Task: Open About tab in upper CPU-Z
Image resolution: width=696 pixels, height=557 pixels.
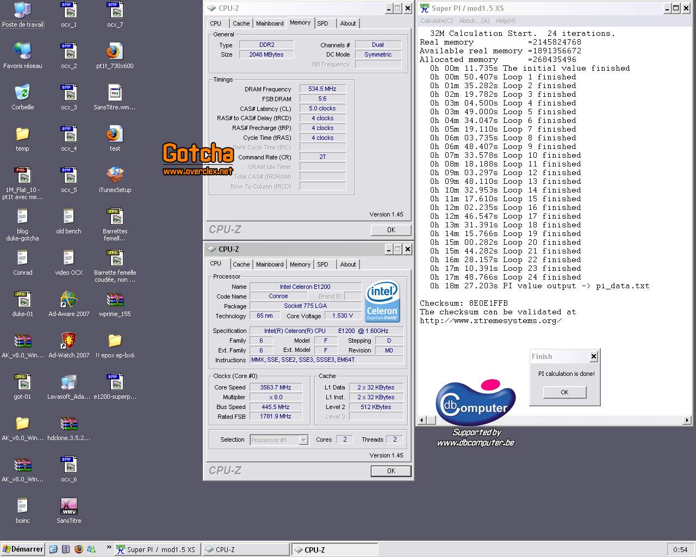Action: (x=348, y=23)
